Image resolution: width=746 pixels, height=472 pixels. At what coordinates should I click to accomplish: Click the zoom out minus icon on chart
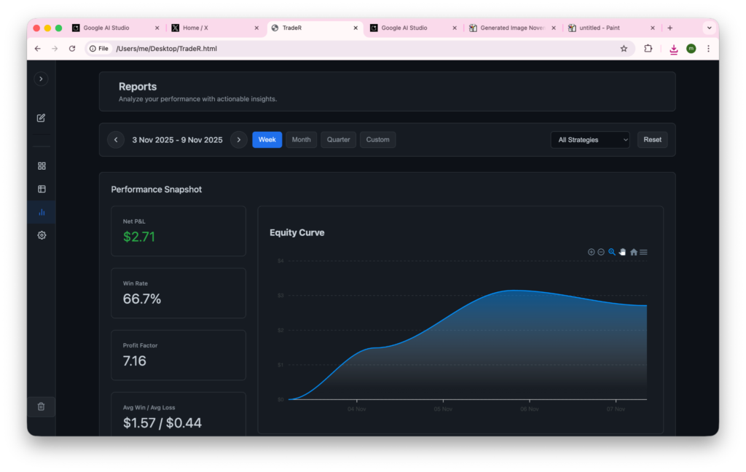tap(601, 252)
